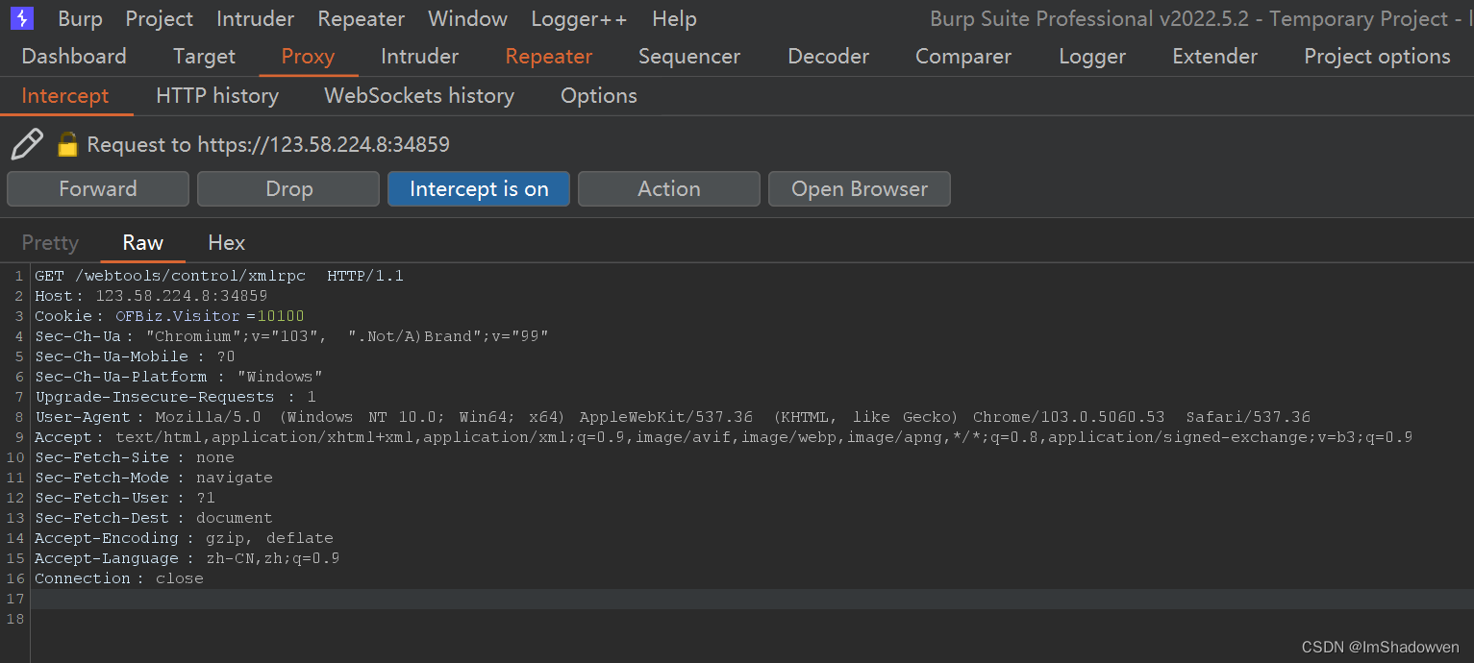Click the Sec-Ch-Ua-Mobile header line

135,356
